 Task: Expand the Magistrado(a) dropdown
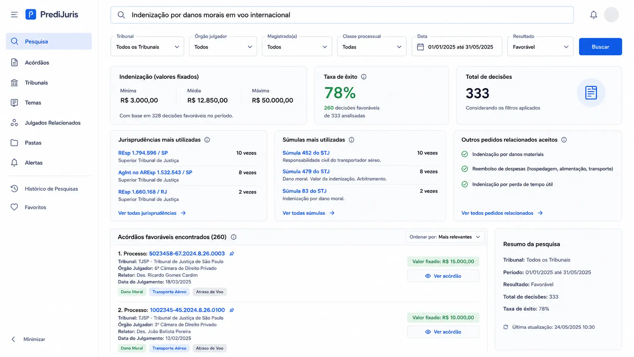point(297,47)
